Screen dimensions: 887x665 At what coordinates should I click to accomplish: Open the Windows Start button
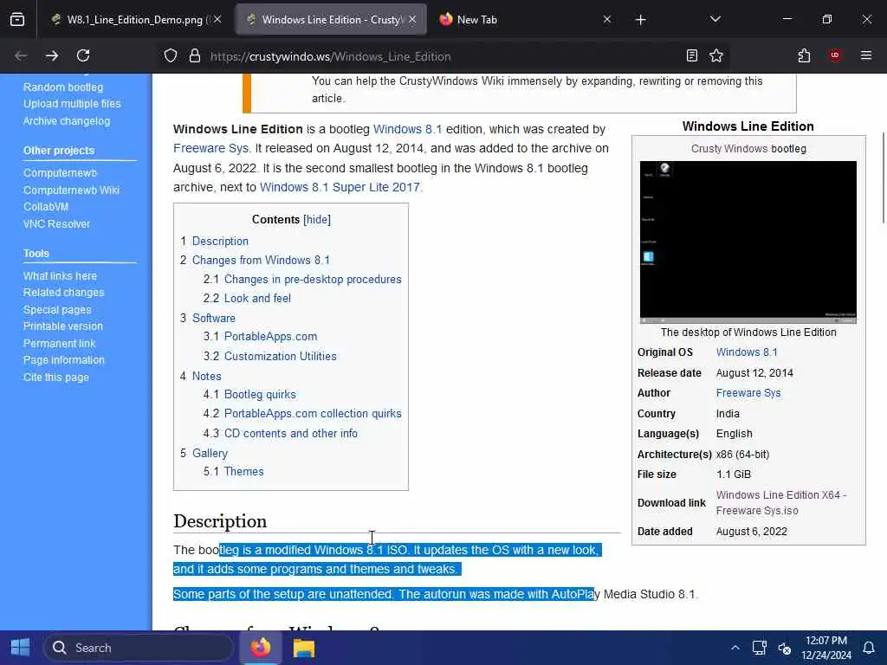coord(21,648)
